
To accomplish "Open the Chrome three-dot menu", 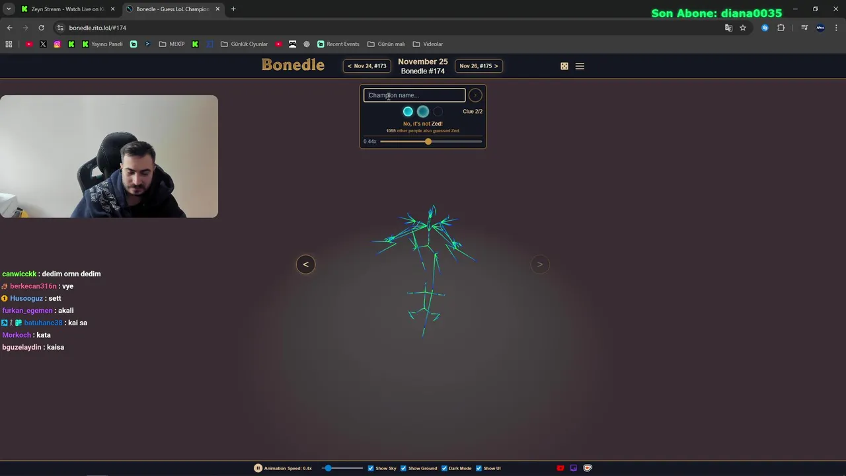I will tap(836, 28).
